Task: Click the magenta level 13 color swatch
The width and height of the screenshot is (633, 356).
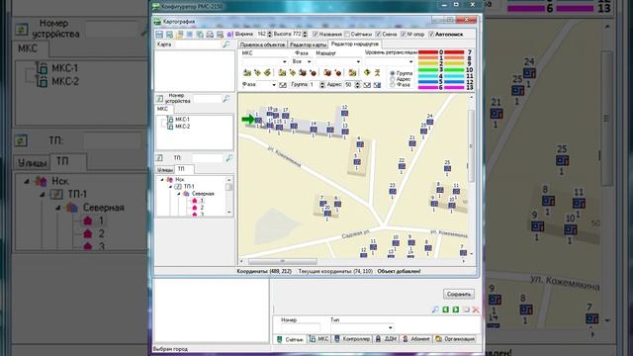Action: click(x=454, y=87)
